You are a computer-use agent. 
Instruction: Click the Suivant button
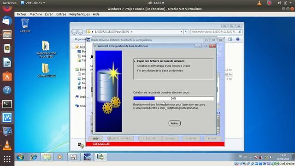tap(170, 138)
